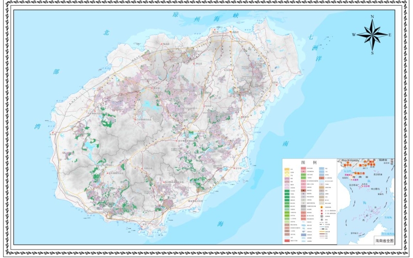Click the orange circle with red star legend symbol
The image size is (413, 258).
tap(321, 207)
